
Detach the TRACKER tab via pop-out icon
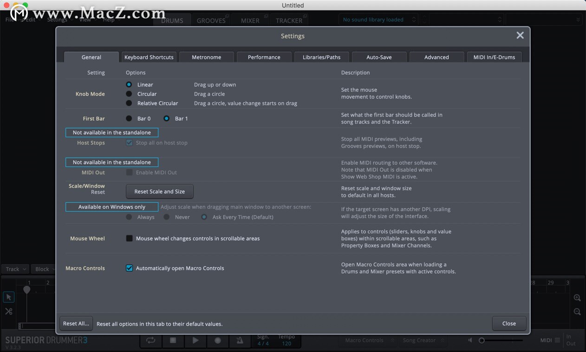[x=305, y=16]
